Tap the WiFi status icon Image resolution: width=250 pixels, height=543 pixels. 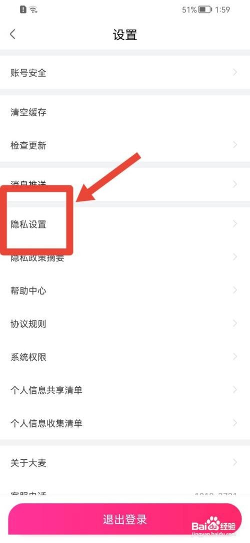click(x=33, y=10)
